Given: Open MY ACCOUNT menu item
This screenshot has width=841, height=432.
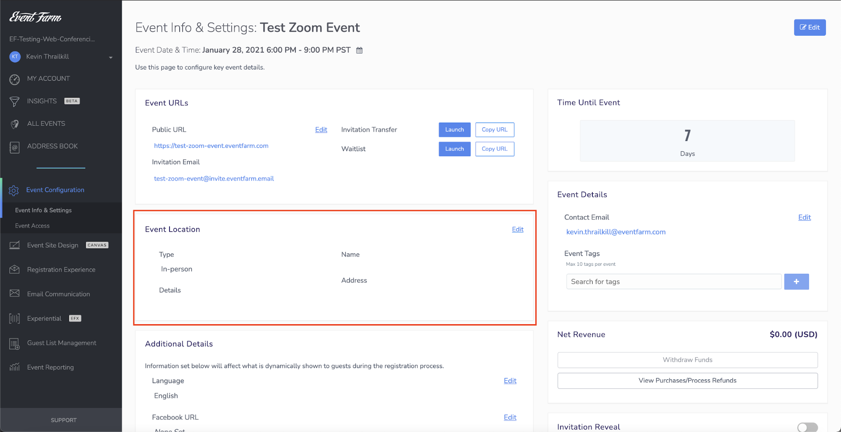Looking at the screenshot, I should 48,78.
